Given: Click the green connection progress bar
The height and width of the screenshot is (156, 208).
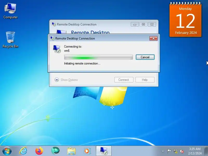Looking at the screenshot, I should 99,57.
